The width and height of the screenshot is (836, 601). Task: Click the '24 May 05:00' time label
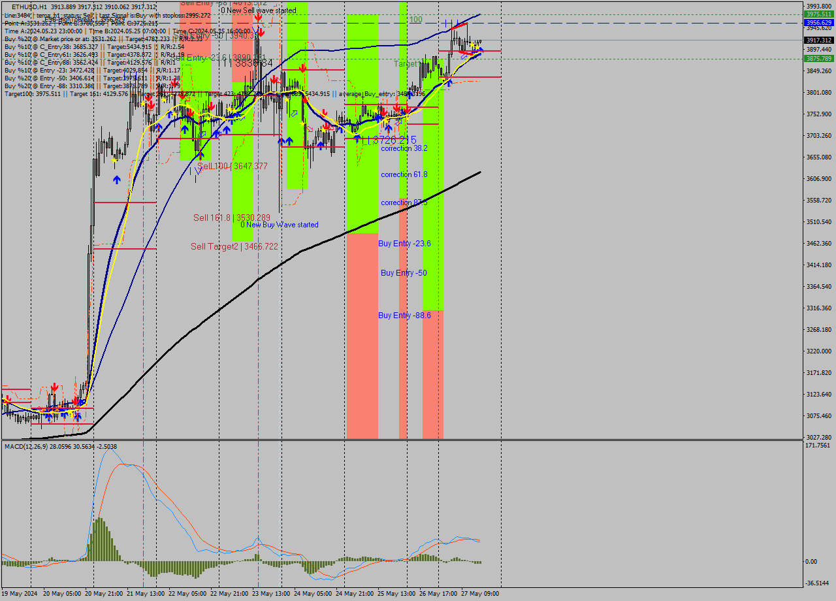(313, 594)
